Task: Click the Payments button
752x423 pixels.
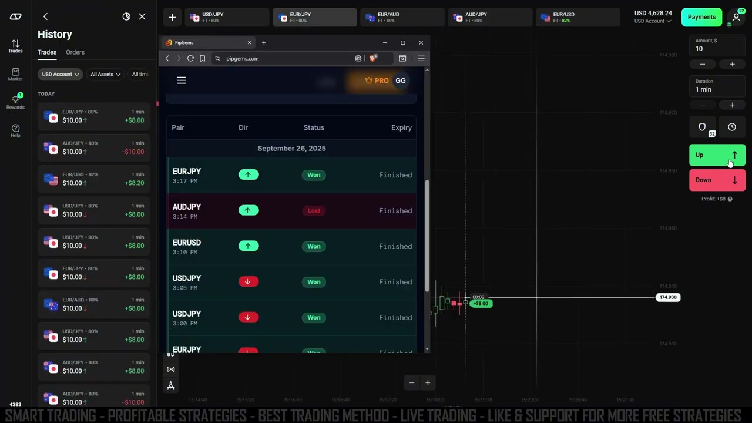Action: click(x=701, y=17)
